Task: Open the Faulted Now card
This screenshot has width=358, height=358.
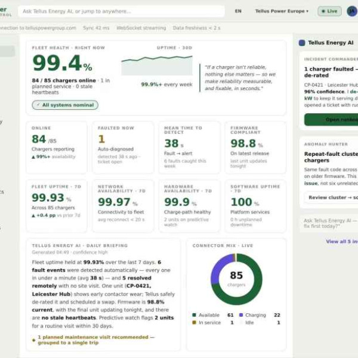Action: click(x=123, y=147)
